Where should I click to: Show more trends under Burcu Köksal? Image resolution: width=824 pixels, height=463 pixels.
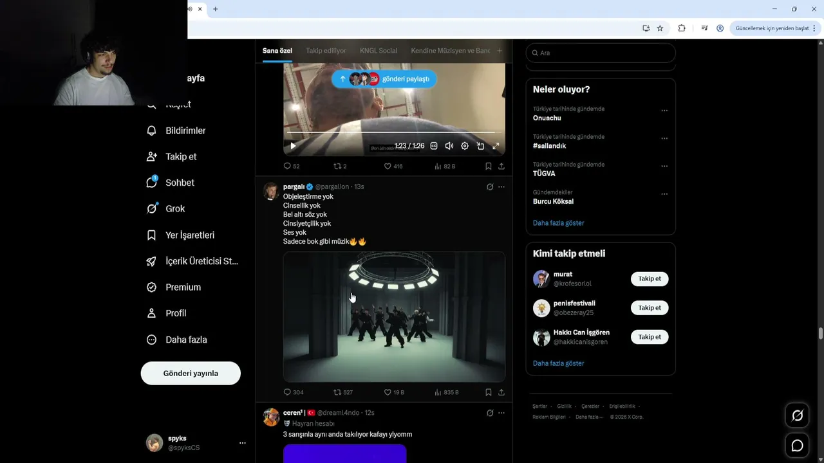(559, 223)
